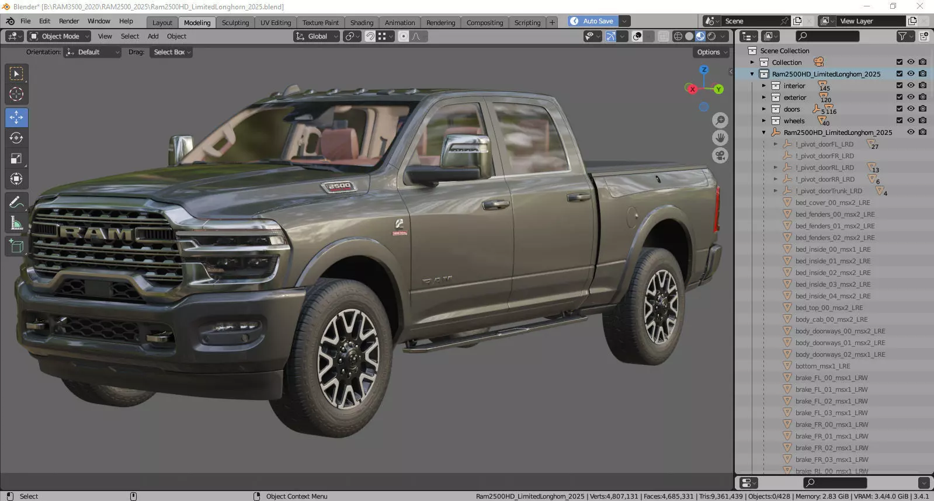Select the Annotate pencil tool

click(16, 203)
